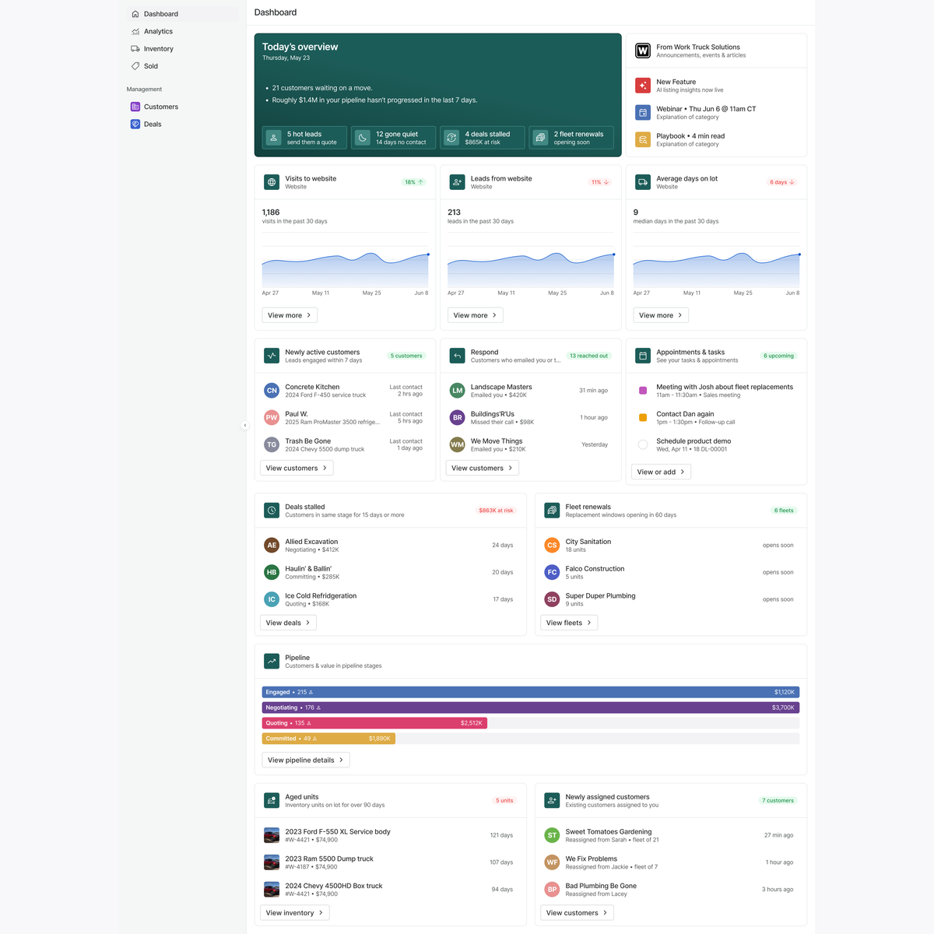Click the New Feature red sparkle icon
934x934 pixels.
[x=643, y=86]
